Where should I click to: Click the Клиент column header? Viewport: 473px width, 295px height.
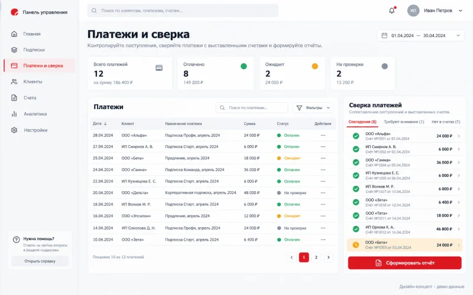pos(128,124)
